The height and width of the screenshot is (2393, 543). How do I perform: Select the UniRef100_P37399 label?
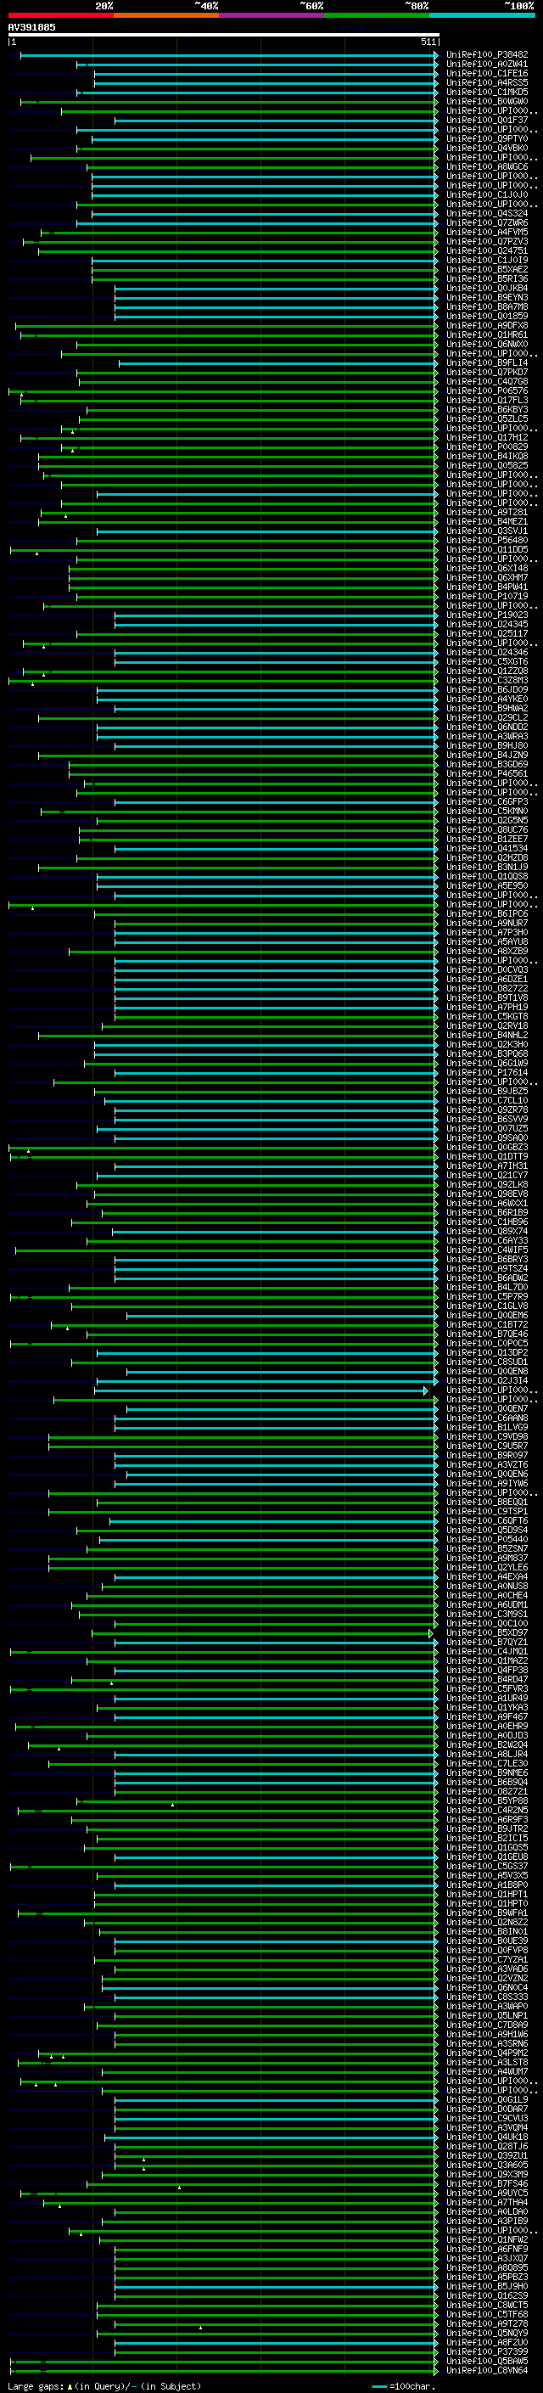486,2352
